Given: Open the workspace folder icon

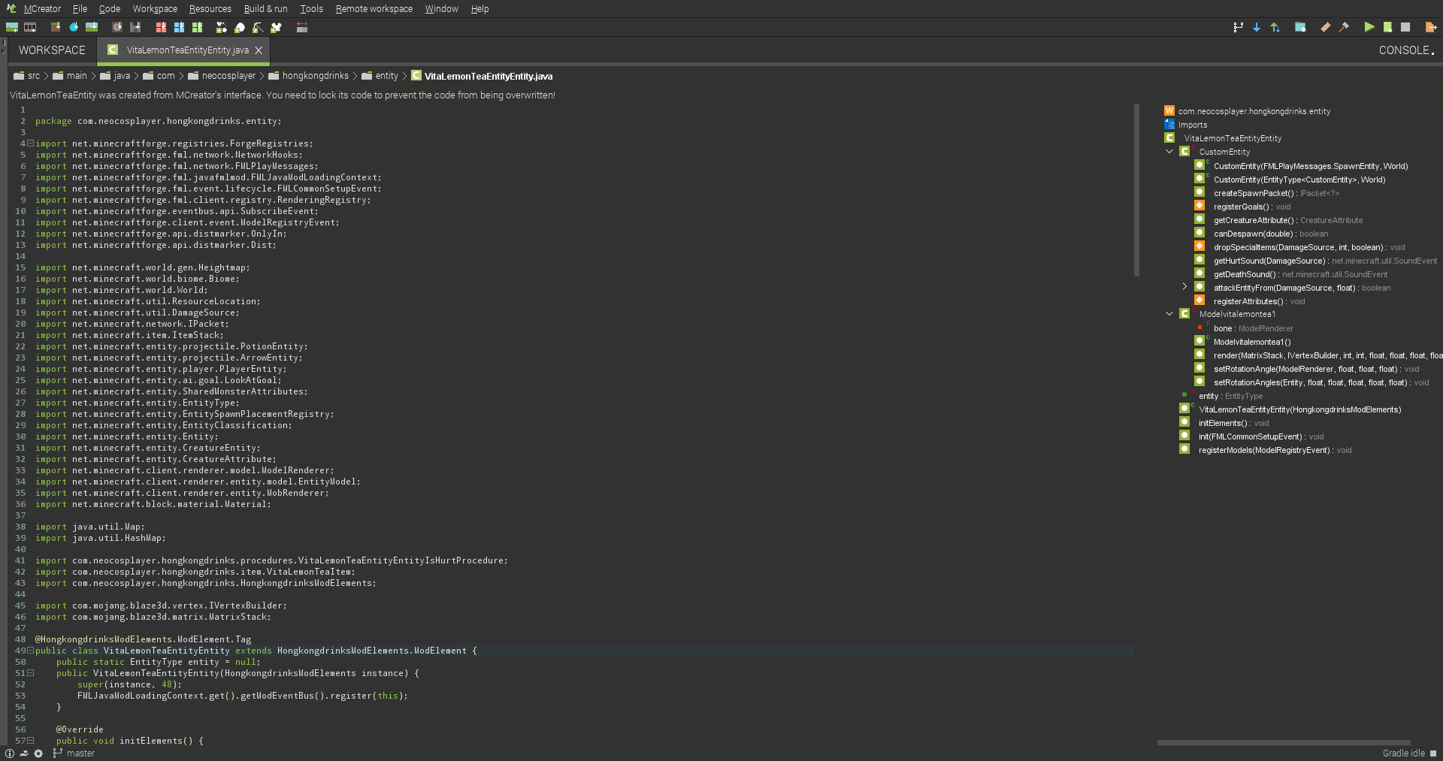Looking at the screenshot, I should pyautogui.click(x=1300, y=27).
